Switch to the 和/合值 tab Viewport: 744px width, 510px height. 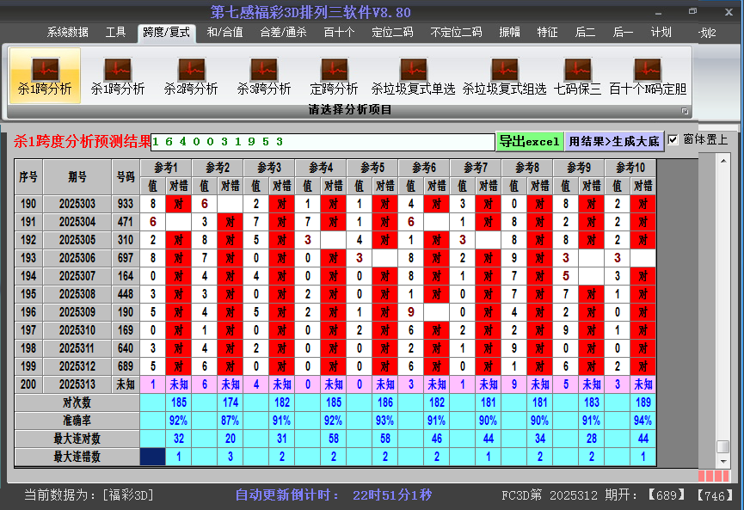pyautogui.click(x=224, y=32)
